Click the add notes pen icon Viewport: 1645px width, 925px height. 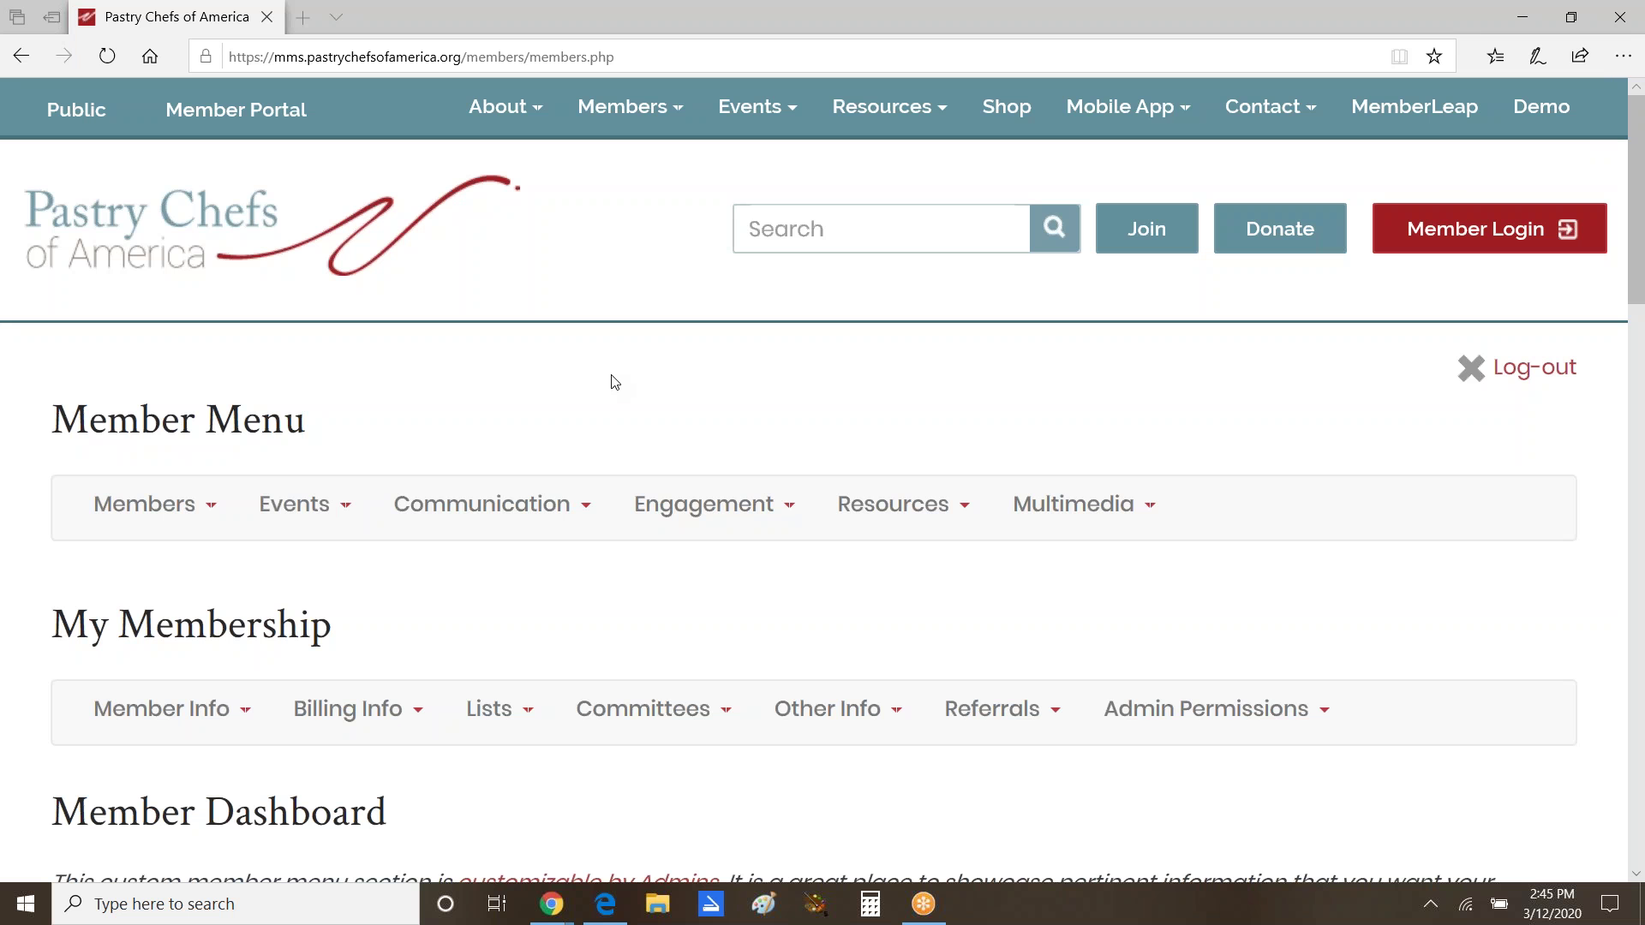pyautogui.click(x=1538, y=57)
